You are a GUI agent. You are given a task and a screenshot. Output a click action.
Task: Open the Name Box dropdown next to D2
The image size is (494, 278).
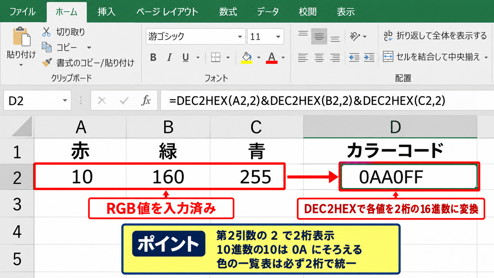[x=65, y=101]
